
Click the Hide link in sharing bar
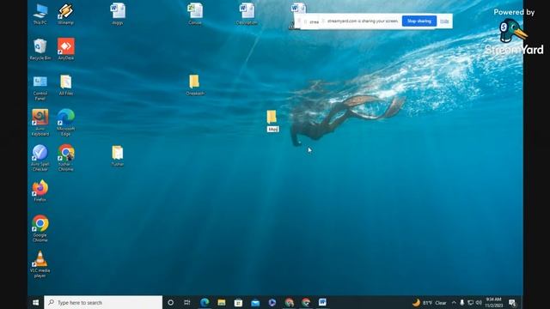click(444, 21)
